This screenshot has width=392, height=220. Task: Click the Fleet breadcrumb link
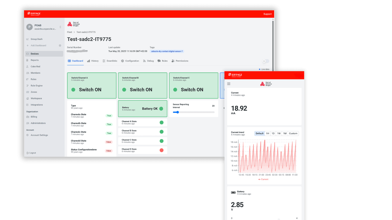[x=70, y=32]
